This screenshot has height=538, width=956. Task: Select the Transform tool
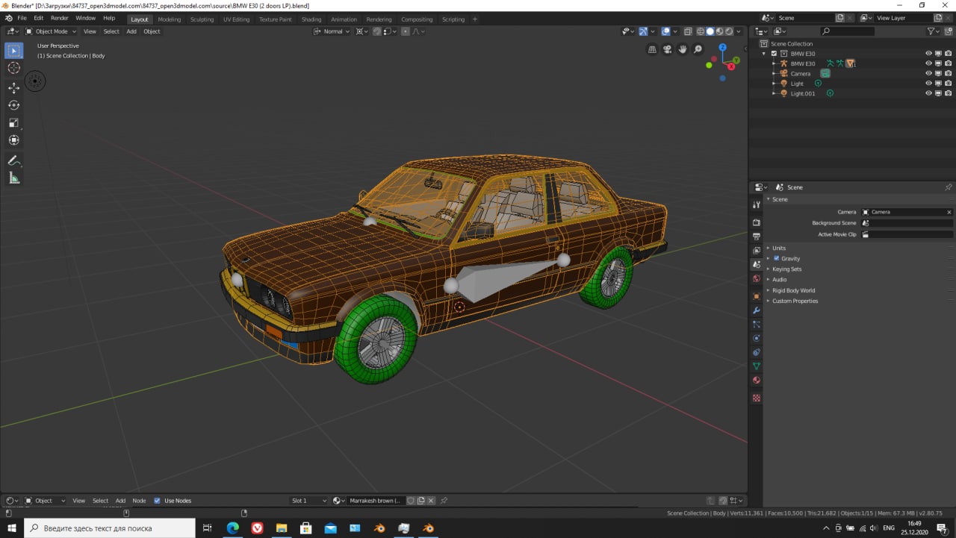click(x=14, y=140)
